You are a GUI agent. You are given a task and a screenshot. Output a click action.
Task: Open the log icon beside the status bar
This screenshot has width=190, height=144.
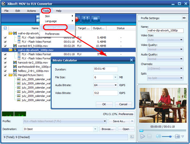point(132,137)
